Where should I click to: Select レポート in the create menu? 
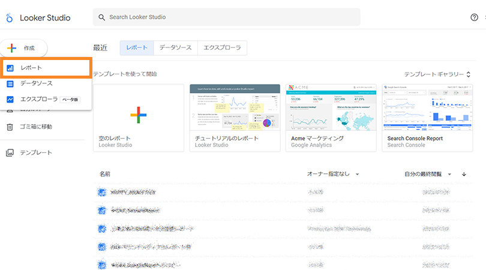click(x=46, y=68)
